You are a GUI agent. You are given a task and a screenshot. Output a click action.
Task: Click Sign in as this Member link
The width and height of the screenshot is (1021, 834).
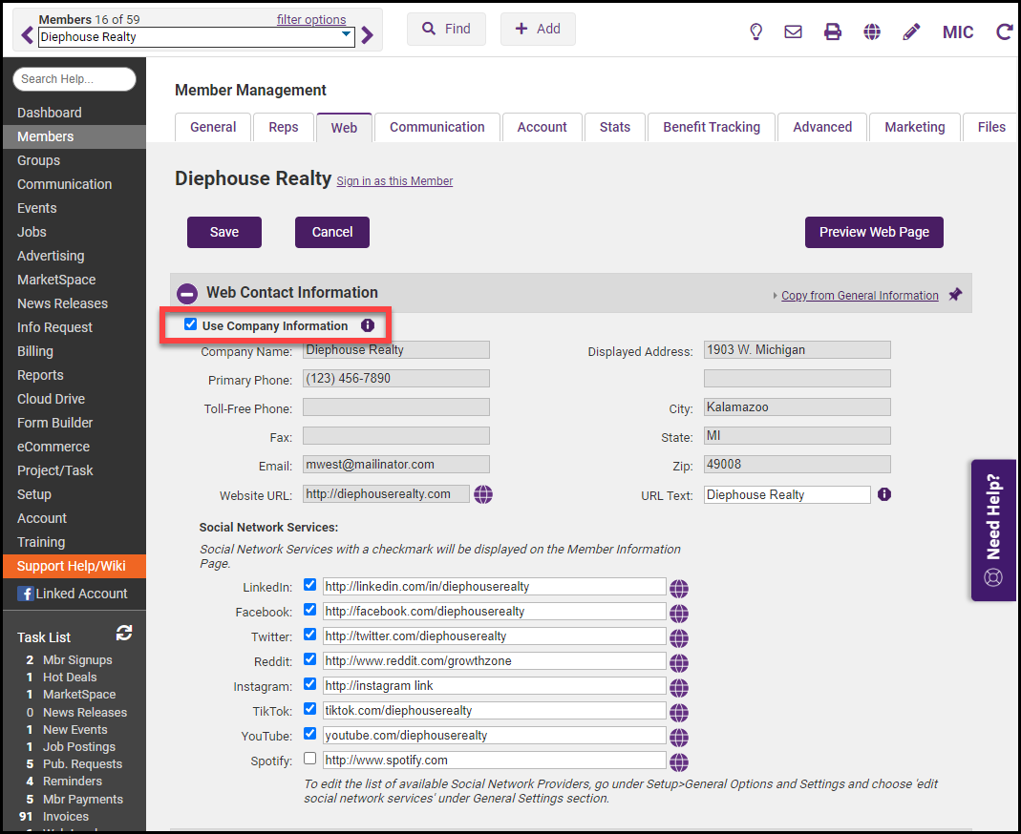click(394, 181)
